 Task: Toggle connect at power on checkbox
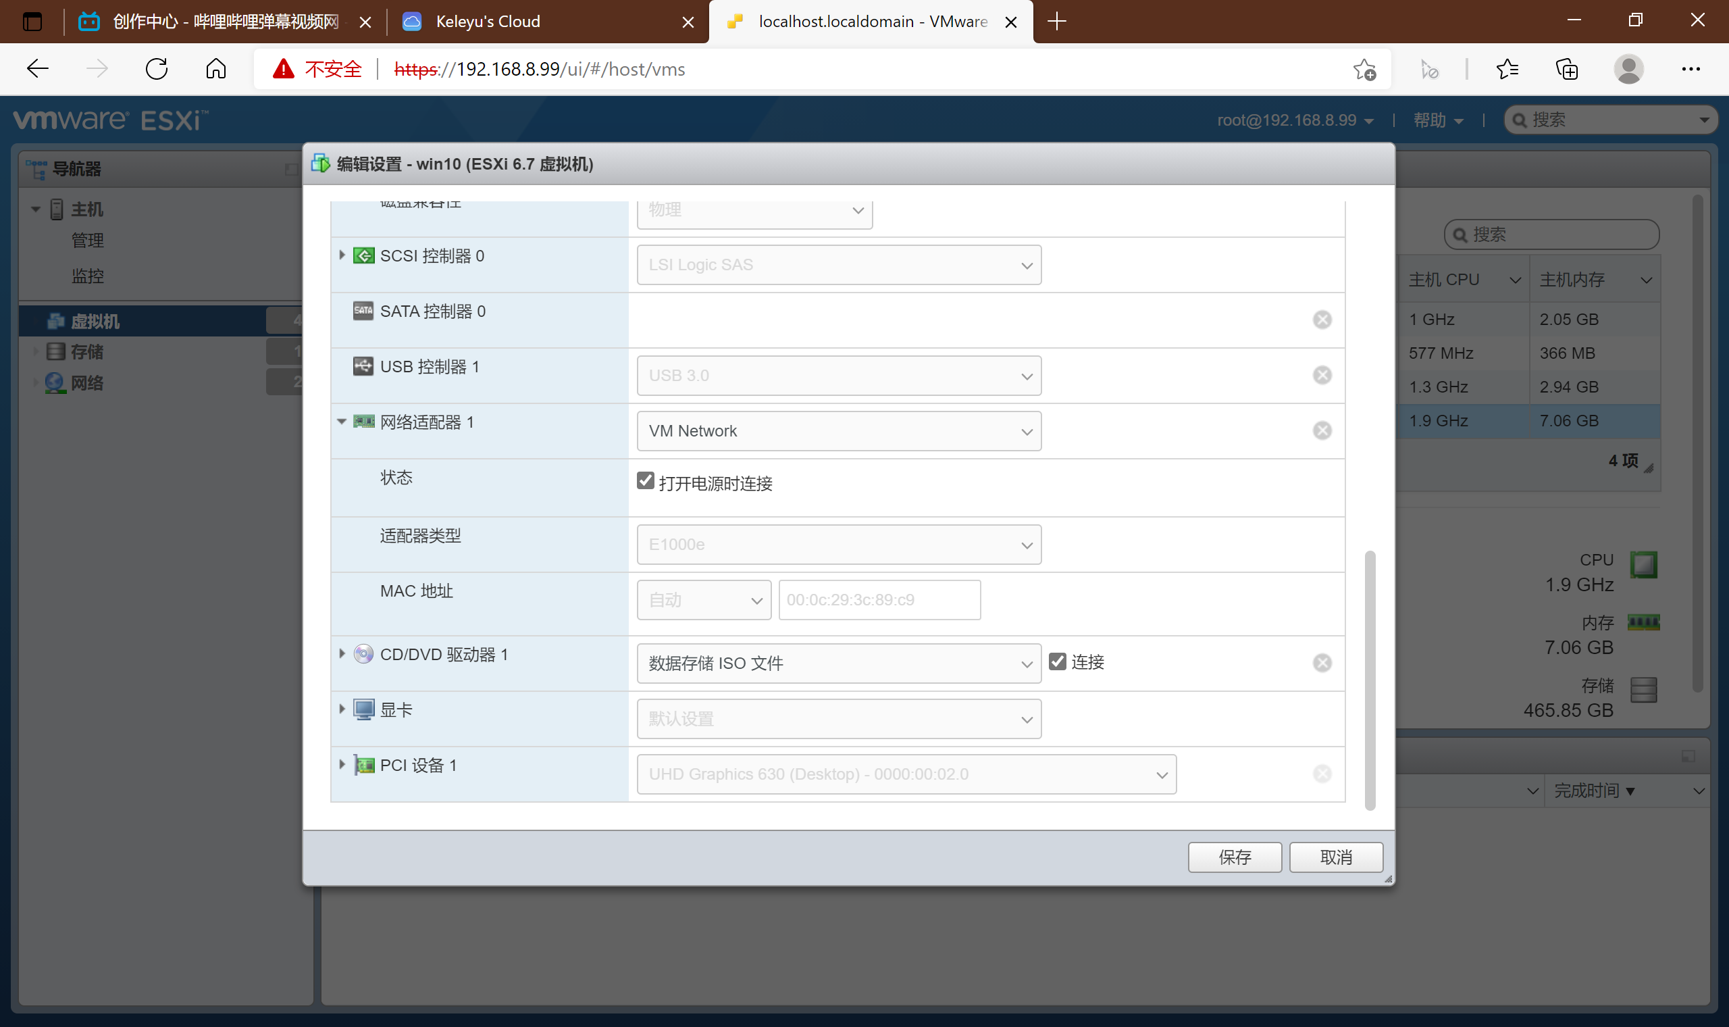(x=645, y=480)
